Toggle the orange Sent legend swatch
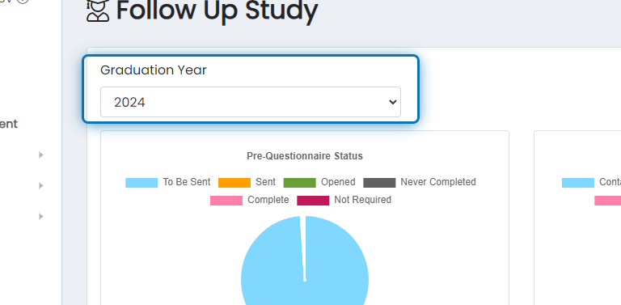The height and width of the screenshot is (305, 621). click(x=234, y=183)
